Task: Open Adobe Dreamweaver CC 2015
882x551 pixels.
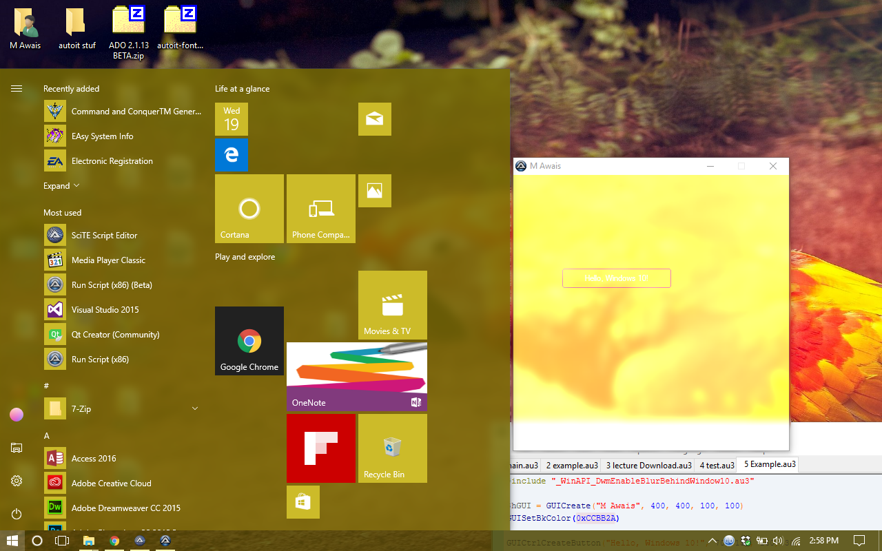Action: [124, 508]
